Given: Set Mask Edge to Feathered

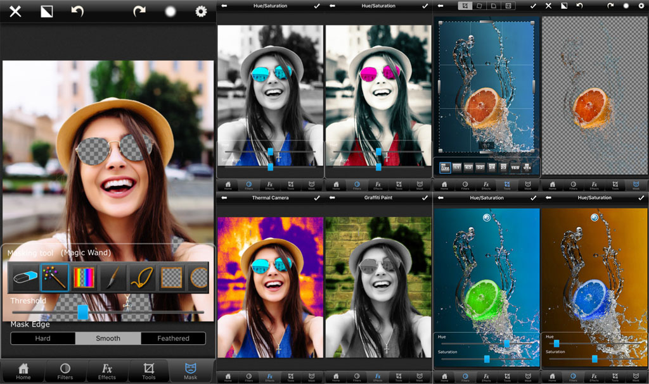Looking at the screenshot, I should click(x=173, y=338).
